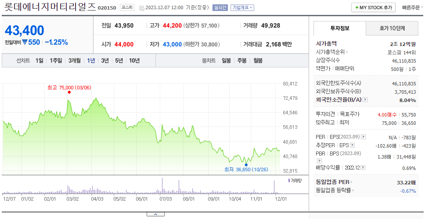This screenshot has height=219, width=425.
Task: Expand 시가총액순위 arrow link
Action: pos(347,52)
